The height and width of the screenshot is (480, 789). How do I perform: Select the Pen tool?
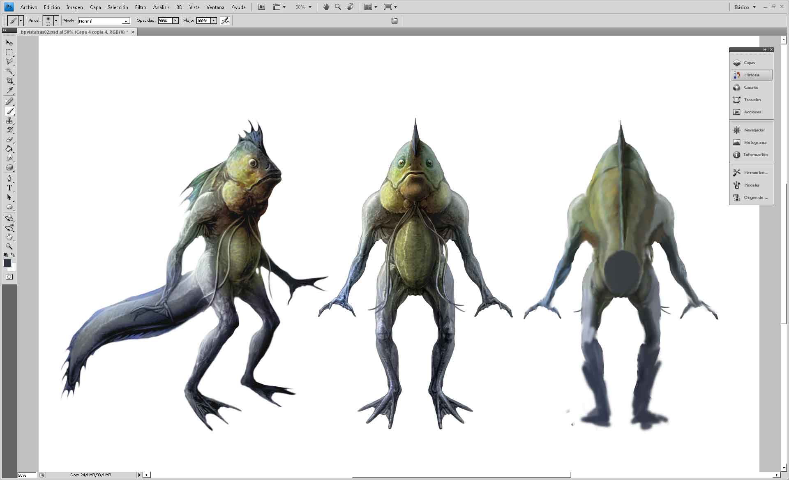tap(9, 178)
